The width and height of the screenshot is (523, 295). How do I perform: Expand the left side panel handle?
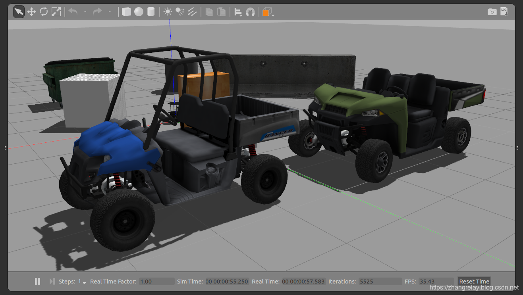(6, 148)
